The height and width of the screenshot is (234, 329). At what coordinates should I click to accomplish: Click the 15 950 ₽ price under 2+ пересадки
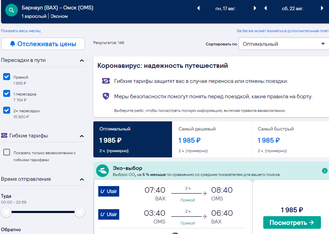[x=21, y=117]
